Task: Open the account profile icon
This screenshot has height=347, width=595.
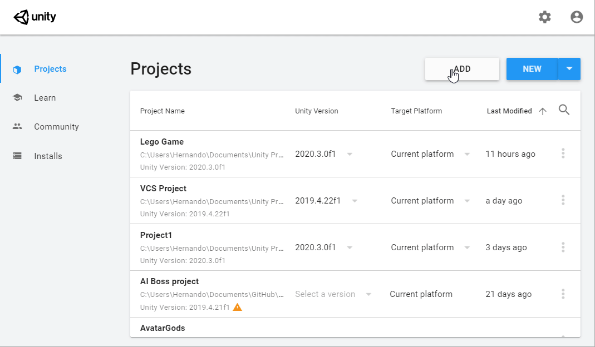Action: (x=577, y=17)
